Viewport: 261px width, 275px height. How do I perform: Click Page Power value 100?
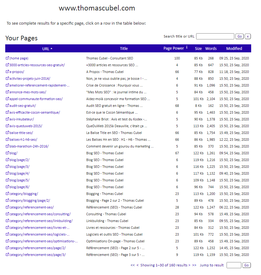177,58
